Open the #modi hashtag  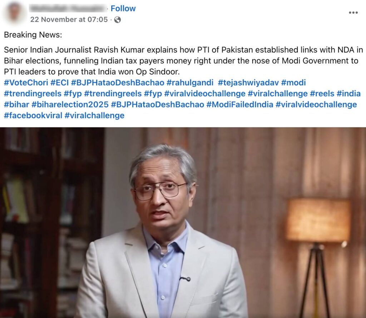tap(293, 82)
